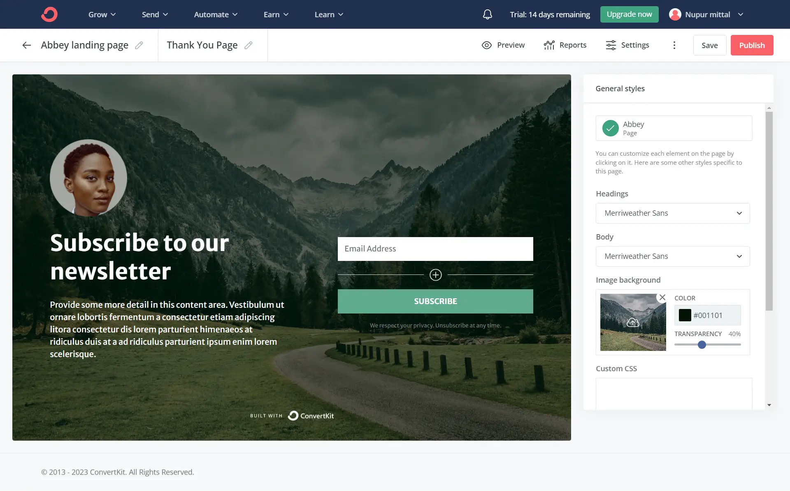This screenshot has height=491, width=790.
Task: Click the Abbey Page green checkmark icon
Action: [611, 127]
